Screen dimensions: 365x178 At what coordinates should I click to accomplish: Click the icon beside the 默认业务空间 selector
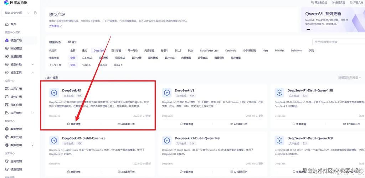tap(35, 13)
